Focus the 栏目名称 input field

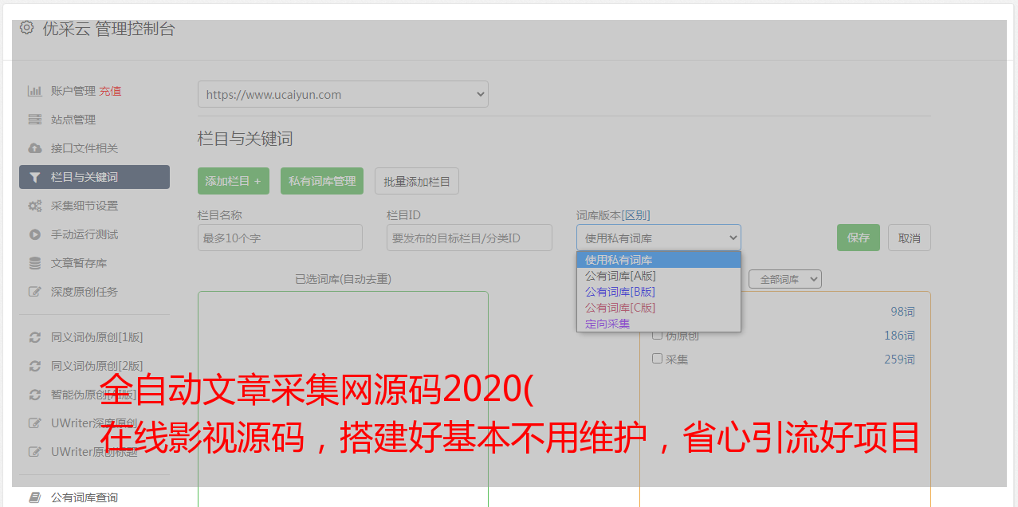[x=280, y=238]
